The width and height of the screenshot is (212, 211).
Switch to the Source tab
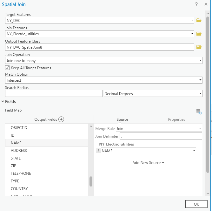point(122,119)
